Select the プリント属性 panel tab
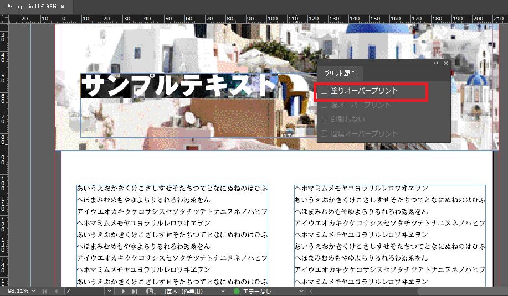Screen dimensions: 508x296 [x=340, y=74]
